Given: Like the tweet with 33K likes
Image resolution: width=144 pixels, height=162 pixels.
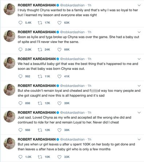Looking at the screenshot, I should [59, 157].
